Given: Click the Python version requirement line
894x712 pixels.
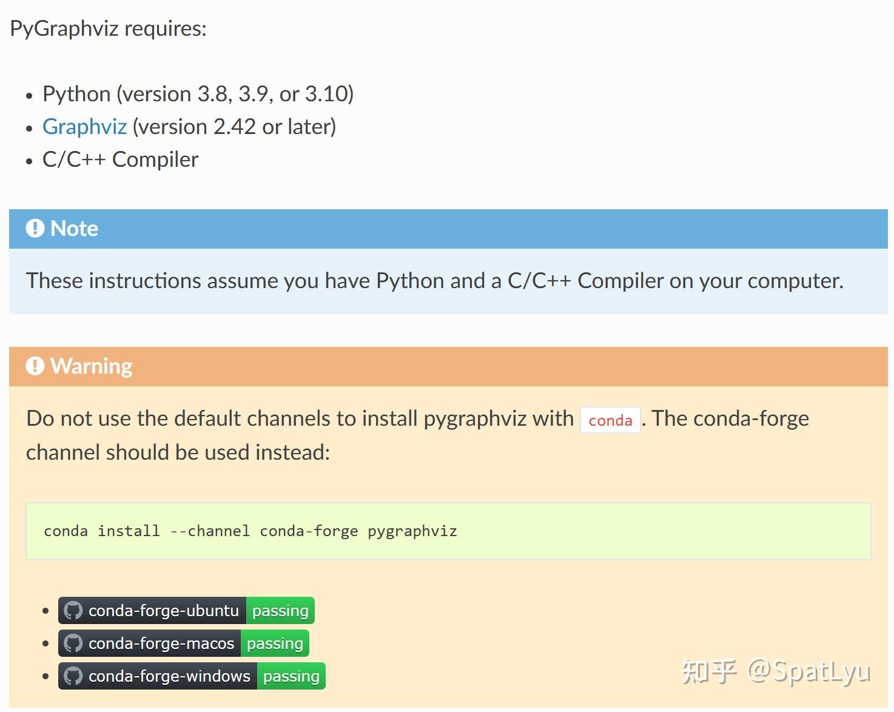Looking at the screenshot, I should (198, 94).
